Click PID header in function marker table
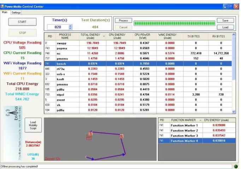 pos(164,120)
